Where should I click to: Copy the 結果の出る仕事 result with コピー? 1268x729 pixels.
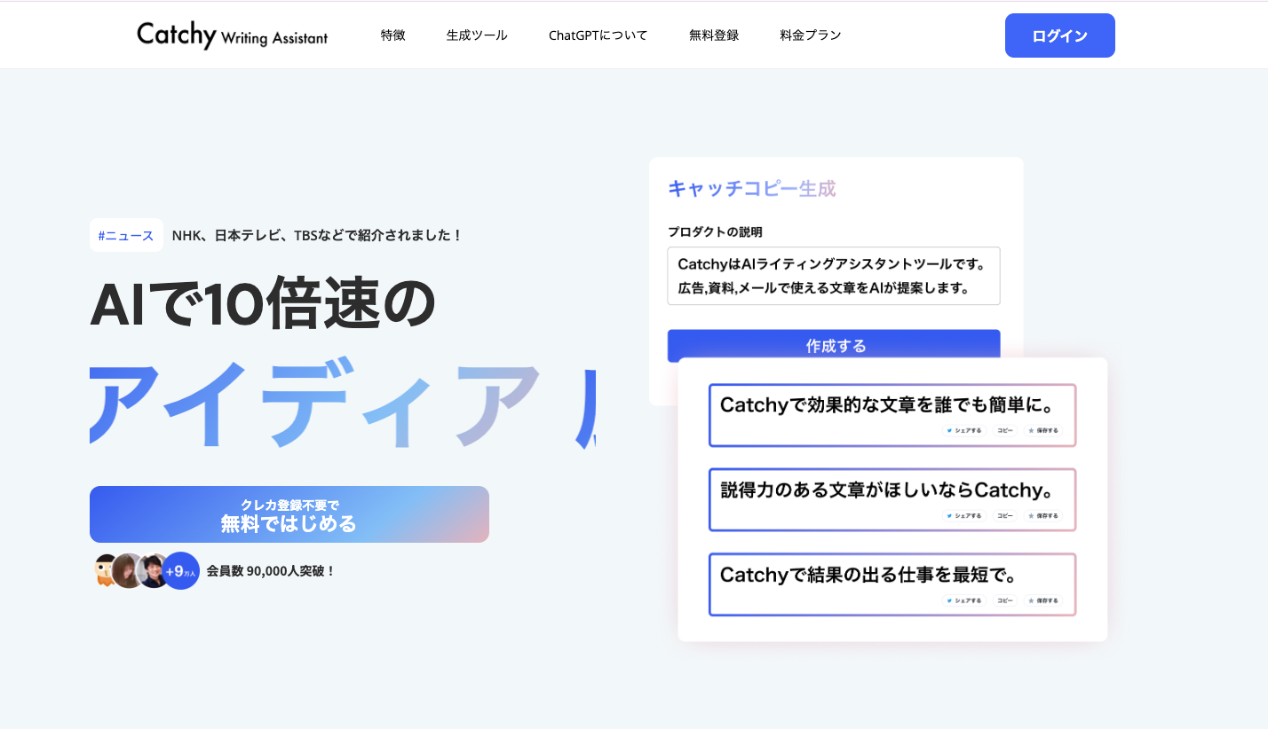pyautogui.click(x=1005, y=600)
